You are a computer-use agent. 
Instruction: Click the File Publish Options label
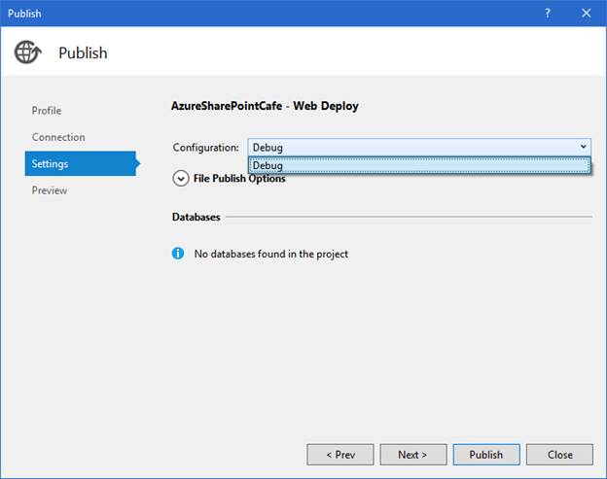239,179
